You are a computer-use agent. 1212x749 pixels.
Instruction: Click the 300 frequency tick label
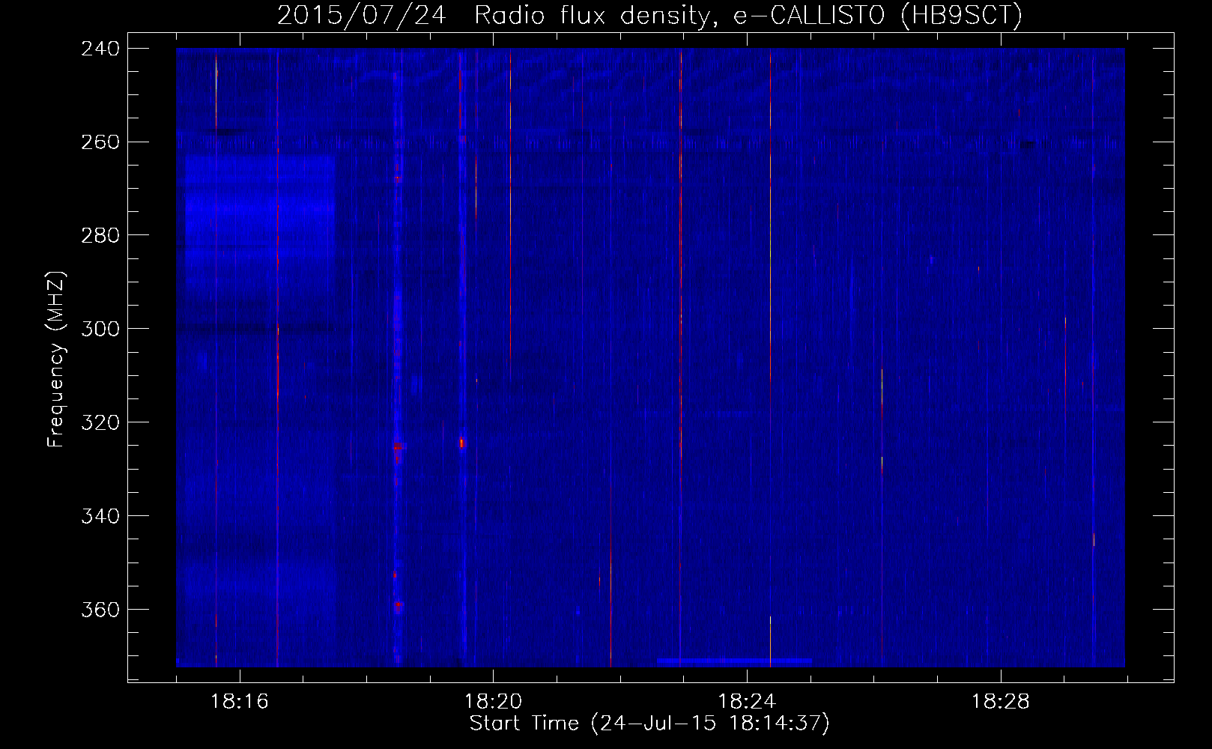pyautogui.click(x=100, y=330)
